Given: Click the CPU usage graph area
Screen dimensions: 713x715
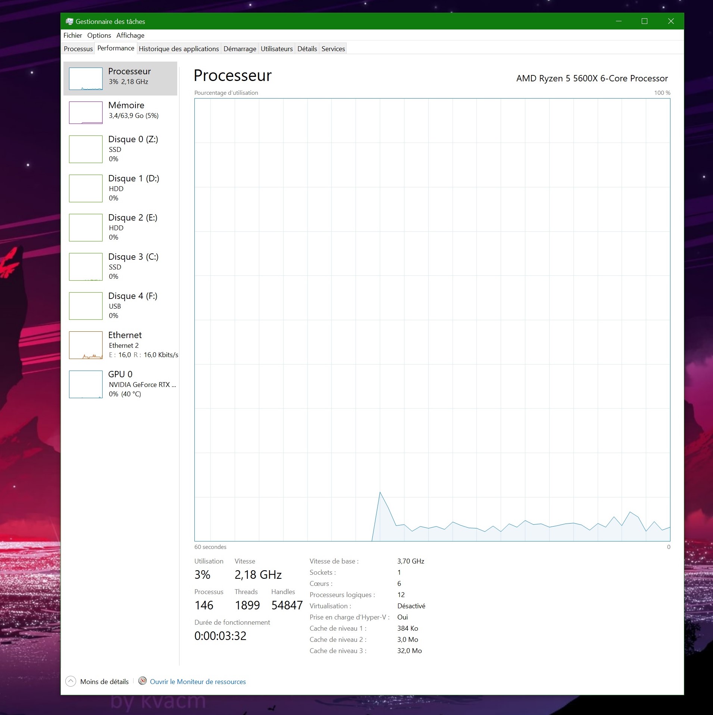Looking at the screenshot, I should tap(432, 320).
